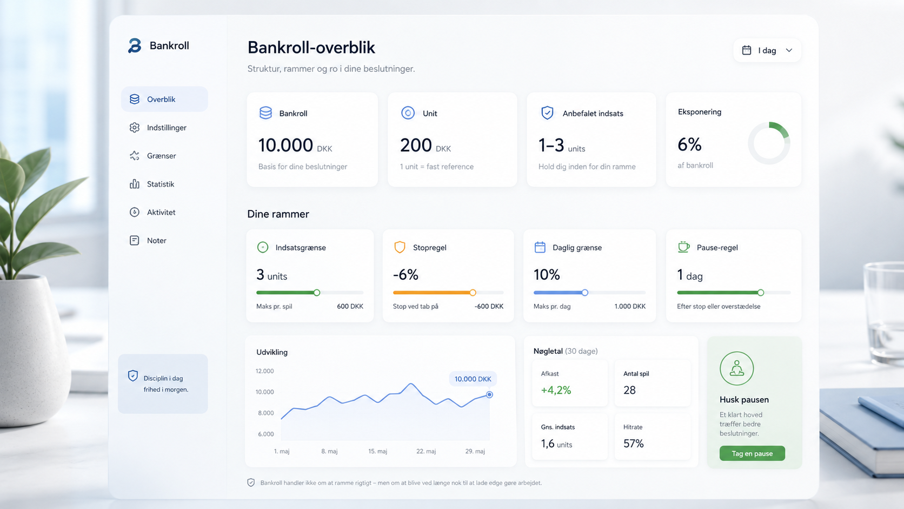Image resolution: width=904 pixels, height=509 pixels.
Task: Click the 22. maj axis label
Action: (426, 451)
